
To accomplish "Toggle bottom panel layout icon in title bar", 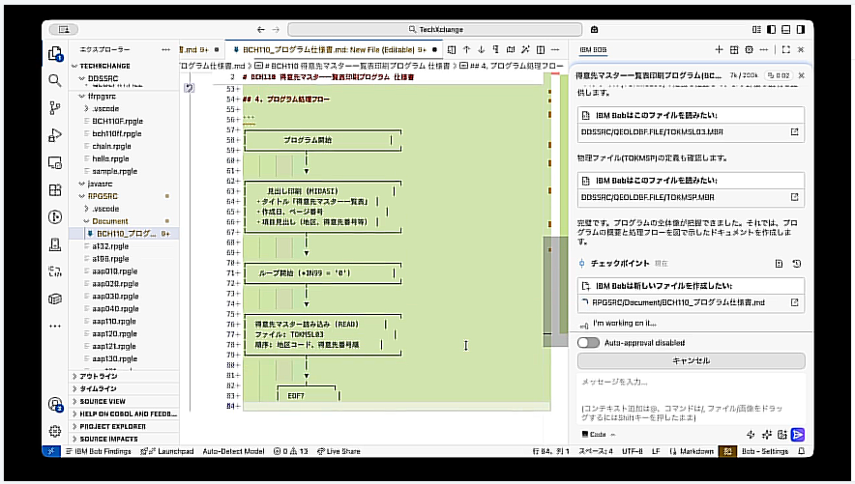I will tap(785, 29).
